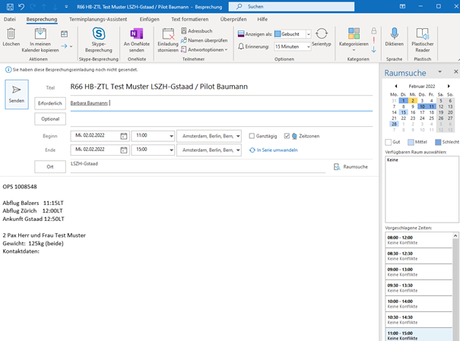
Task: Send meeting to OneNote
Action: tap(137, 34)
